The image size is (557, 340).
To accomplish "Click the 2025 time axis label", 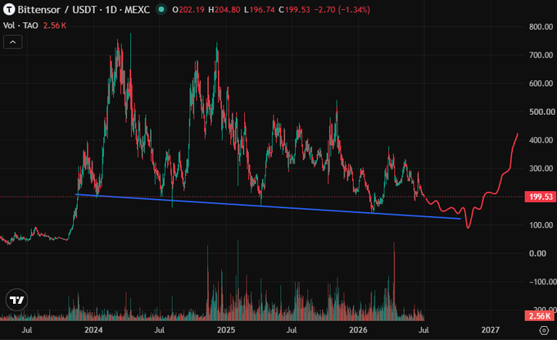I will click(x=226, y=330).
